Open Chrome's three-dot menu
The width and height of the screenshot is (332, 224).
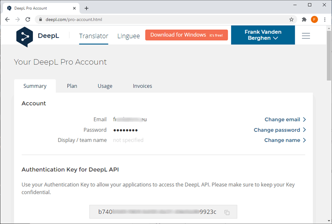[325, 19]
